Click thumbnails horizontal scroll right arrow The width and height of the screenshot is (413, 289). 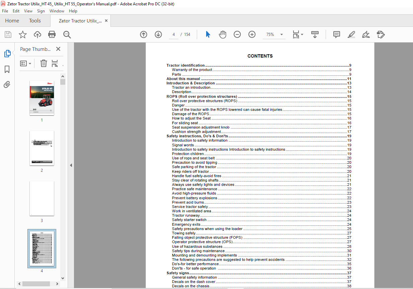(57, 284)
